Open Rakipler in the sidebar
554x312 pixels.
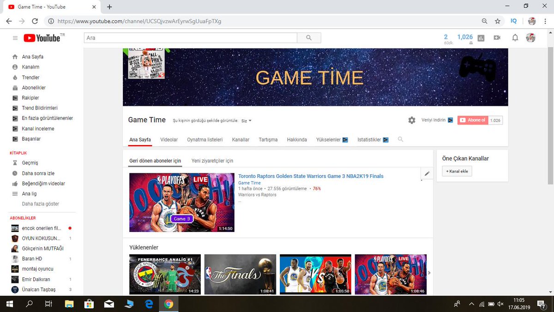coord(30,98)
